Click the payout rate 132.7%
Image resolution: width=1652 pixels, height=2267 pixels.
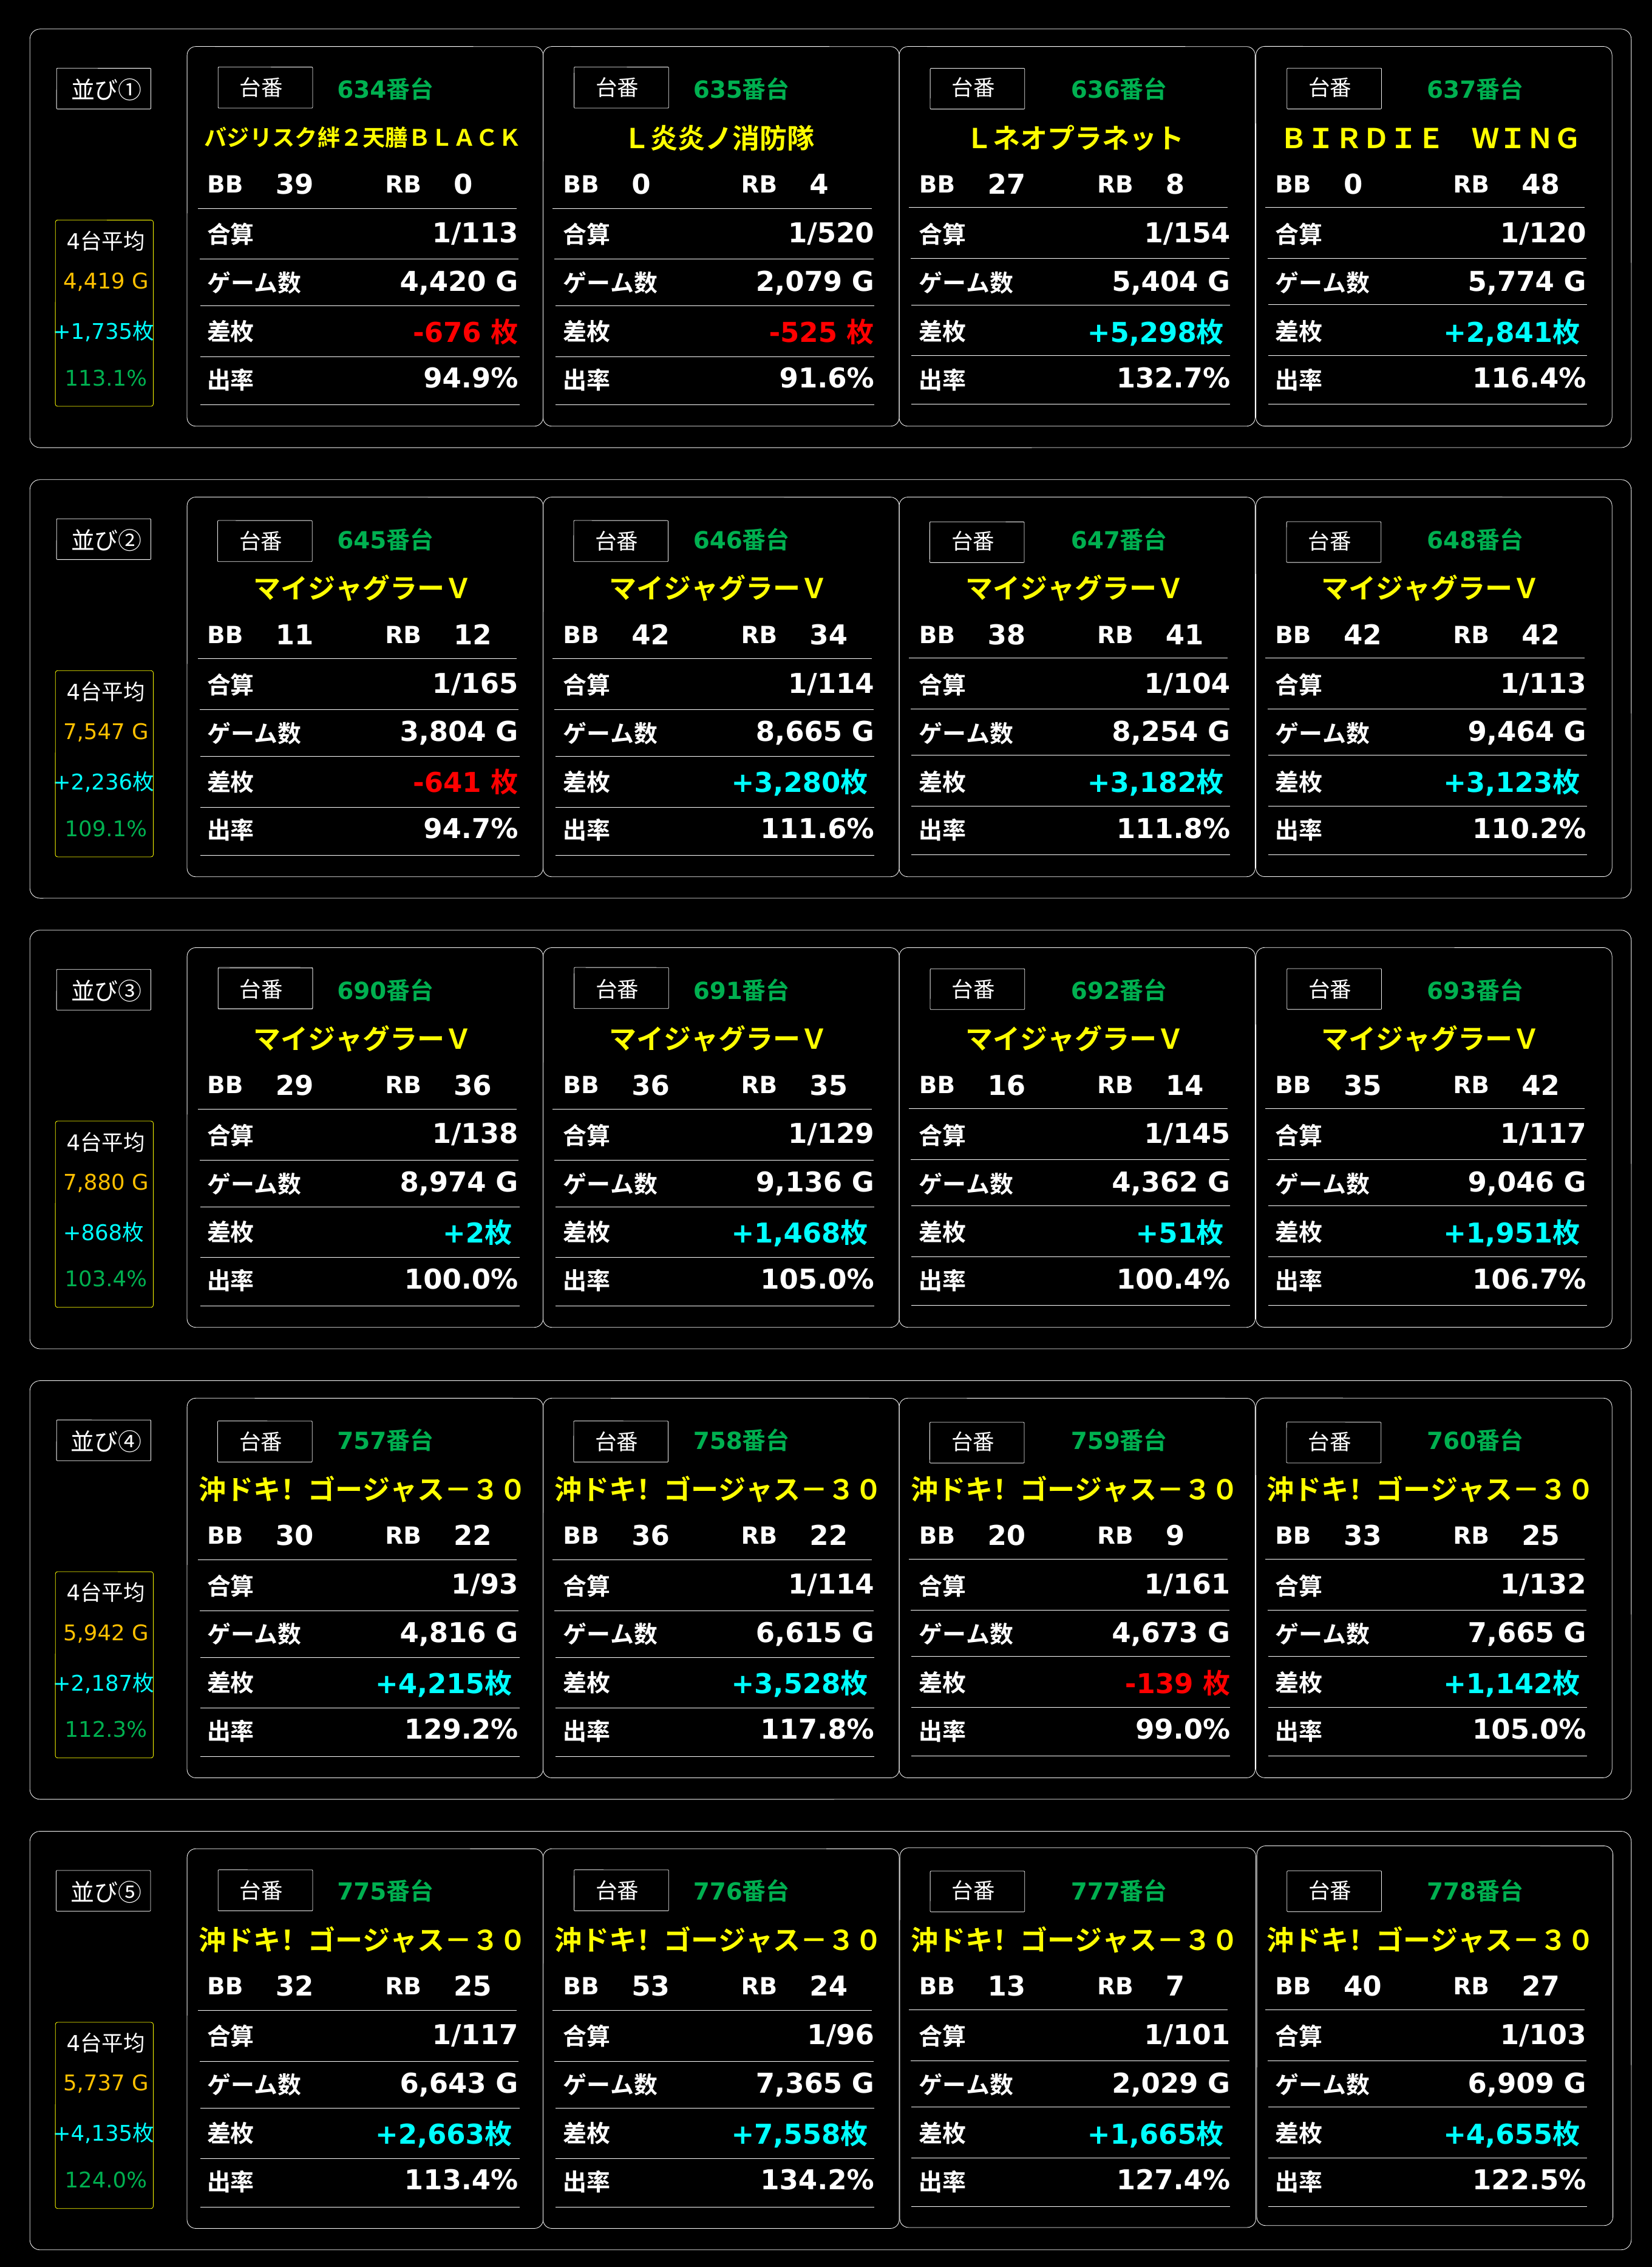tap(1173, 379)
